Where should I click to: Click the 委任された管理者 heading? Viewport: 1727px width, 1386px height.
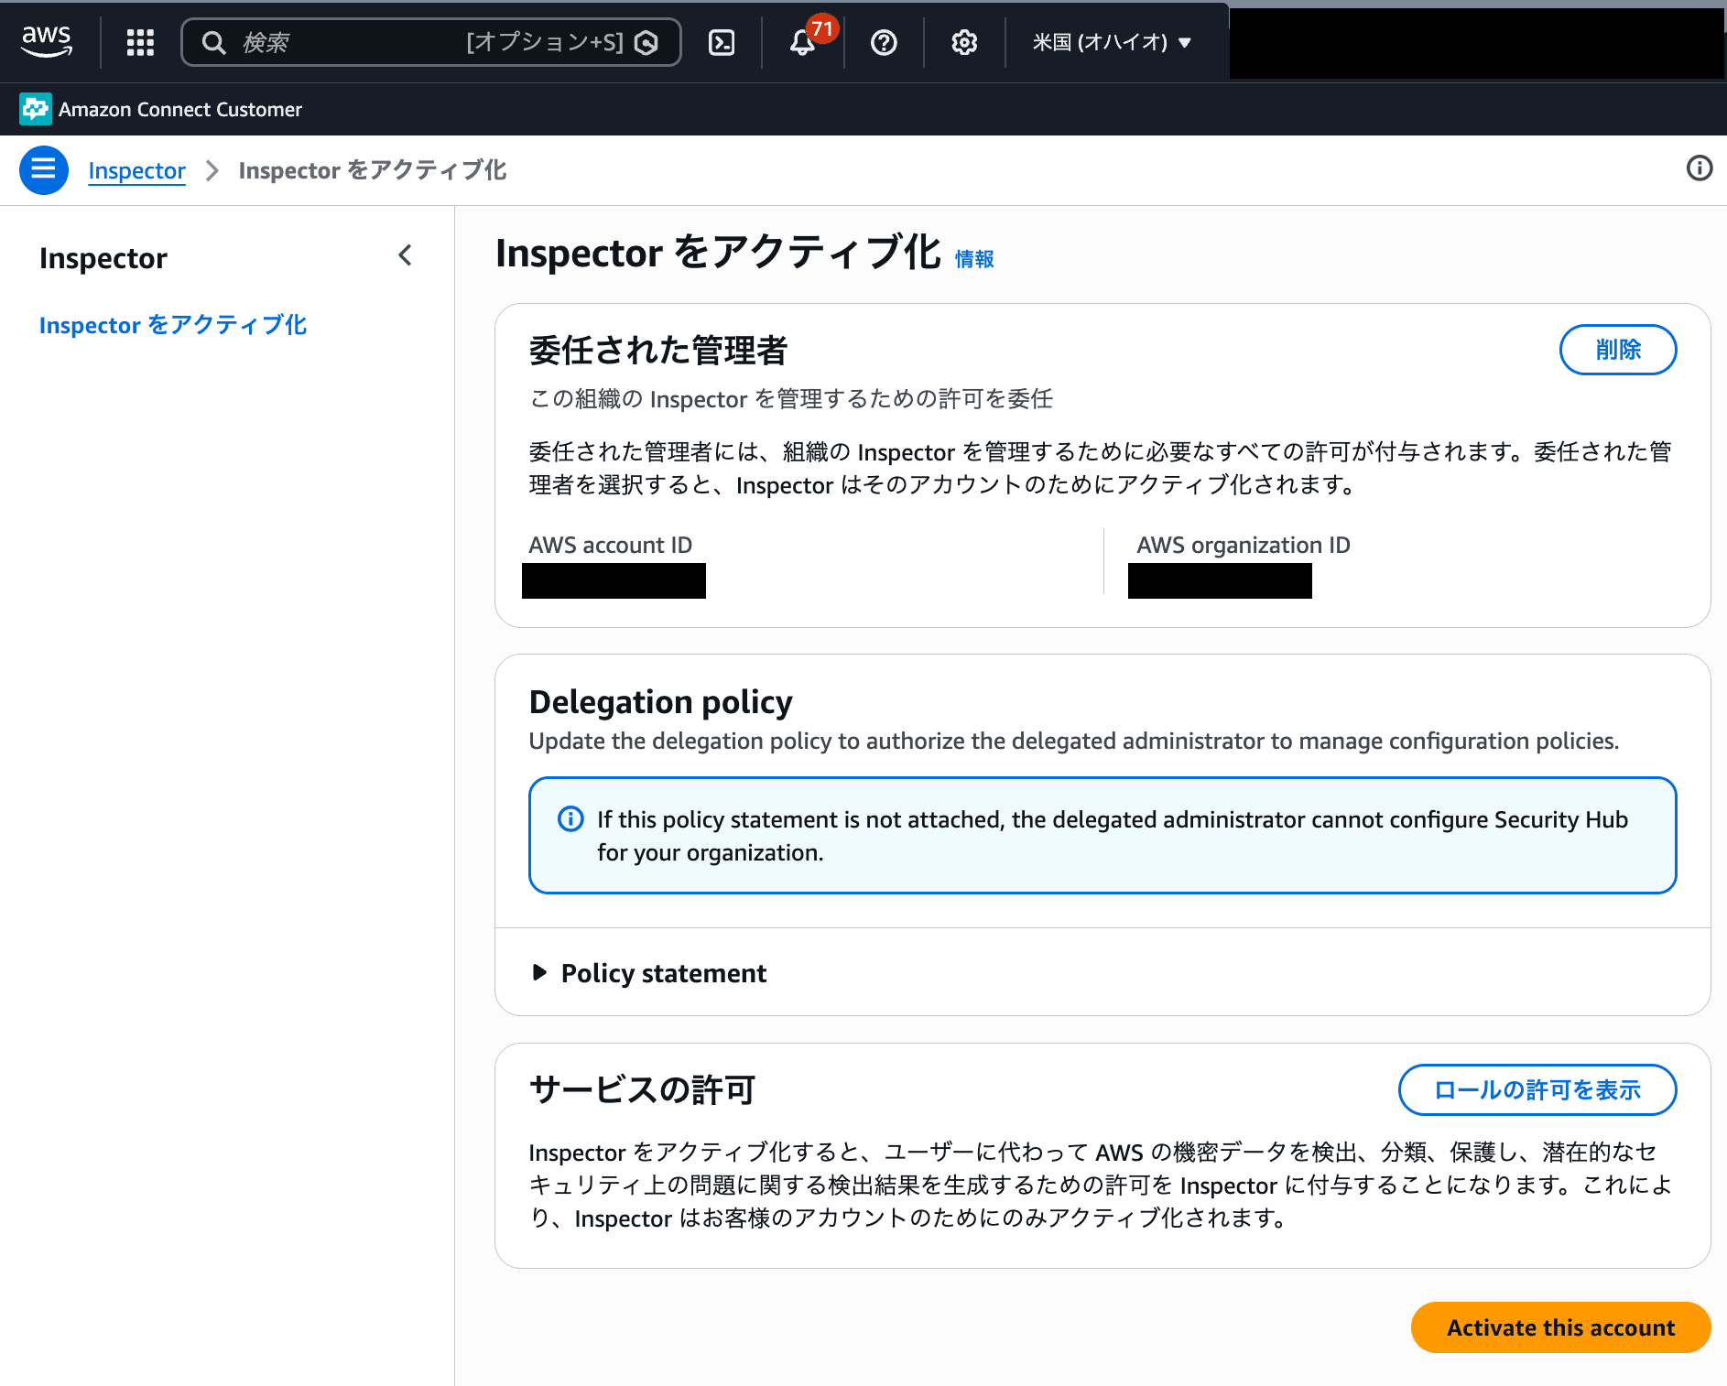658,350
